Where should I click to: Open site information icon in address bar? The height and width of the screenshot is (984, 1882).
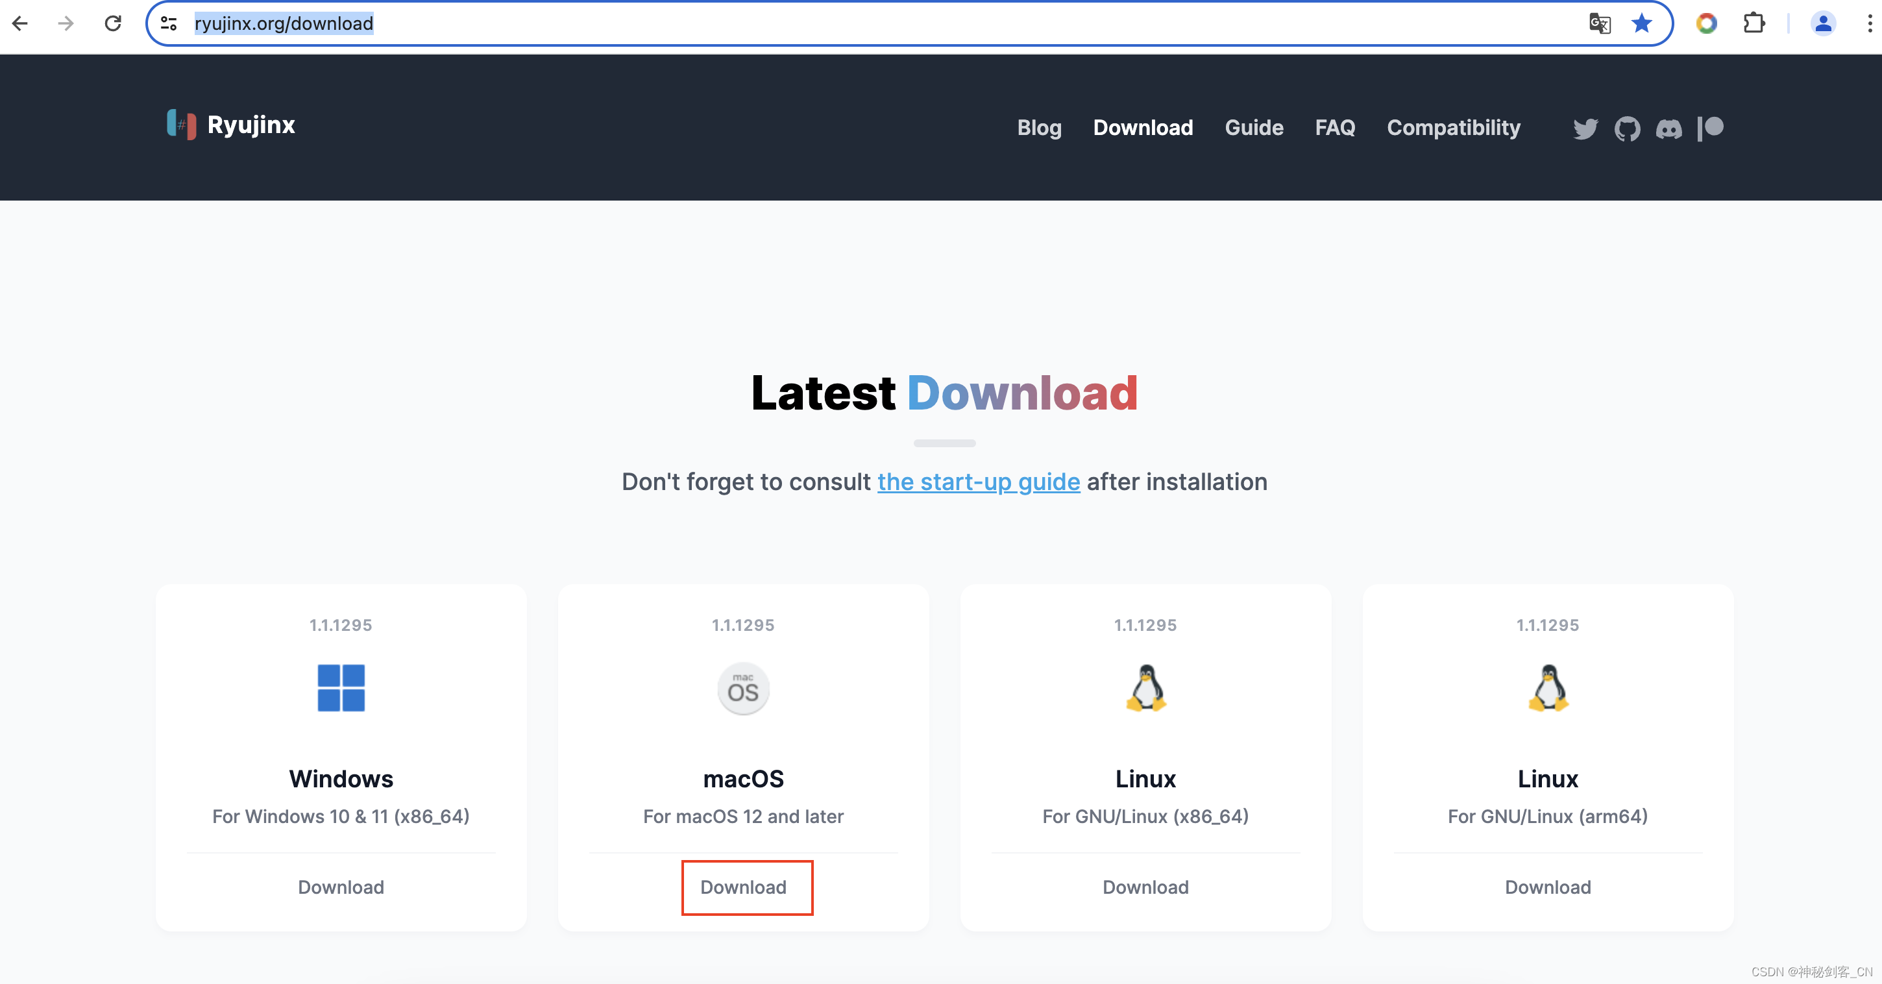pos(169,23)
